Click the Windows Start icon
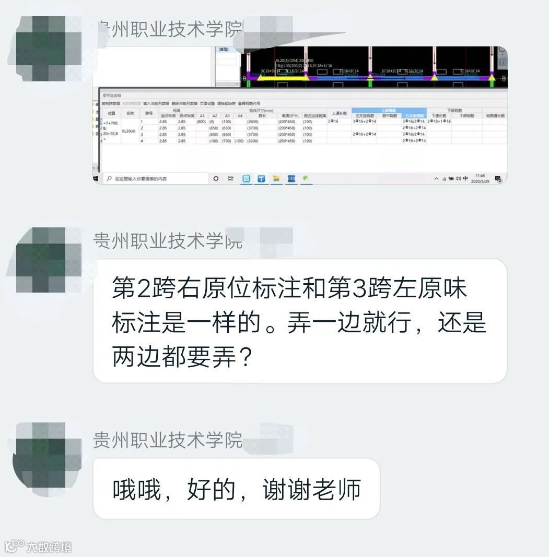Image resolution: width=549 pixels, height=557 pixels. pos(96,179)
